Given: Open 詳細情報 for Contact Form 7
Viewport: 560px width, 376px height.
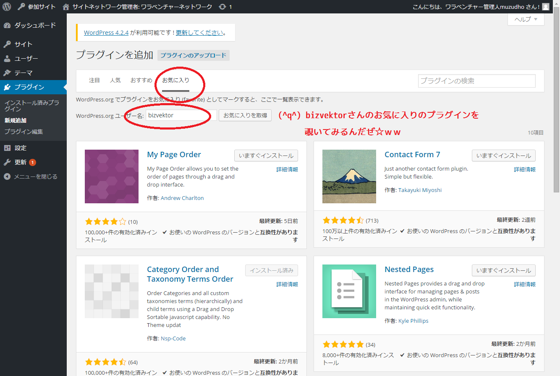Looking at the screenshot, I should click(x=525, y=169).
